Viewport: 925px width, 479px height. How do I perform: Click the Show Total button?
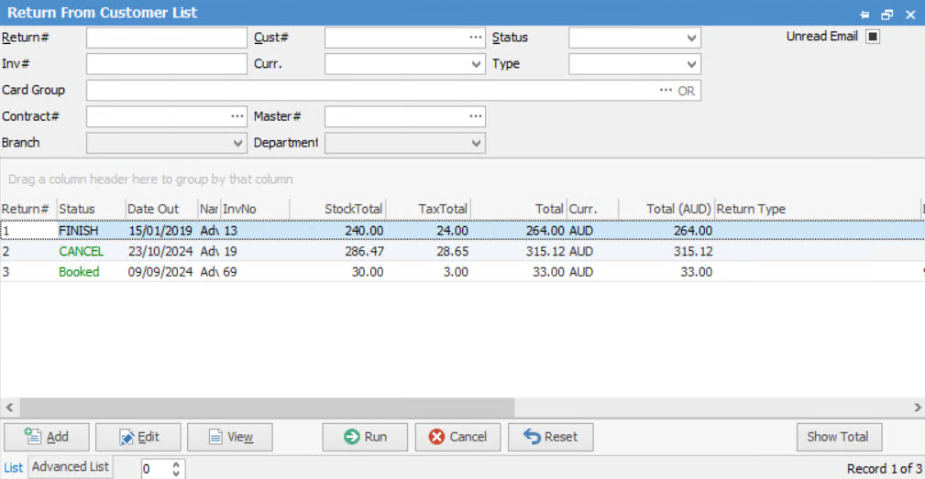pyautogui.click(x=838, y=437)
